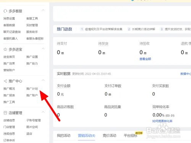Click the 待发货 order count
The width and height of the screenshot is (191, 143).
(x=102, y=52)
